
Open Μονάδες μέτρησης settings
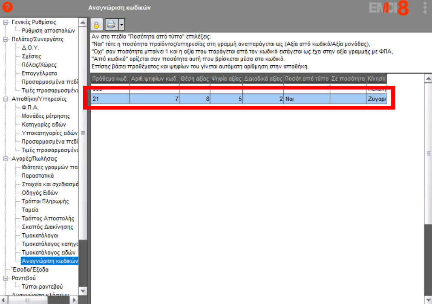coord(46,116)
